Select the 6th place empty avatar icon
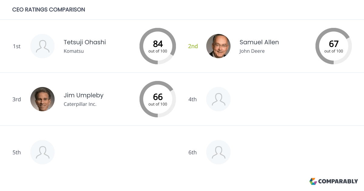The image size is (364, 191). [x=218, y=152]
